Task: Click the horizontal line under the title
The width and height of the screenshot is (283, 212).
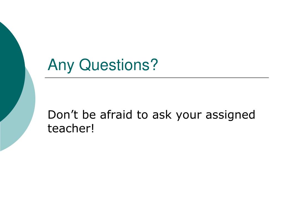Action: (157, 78)
